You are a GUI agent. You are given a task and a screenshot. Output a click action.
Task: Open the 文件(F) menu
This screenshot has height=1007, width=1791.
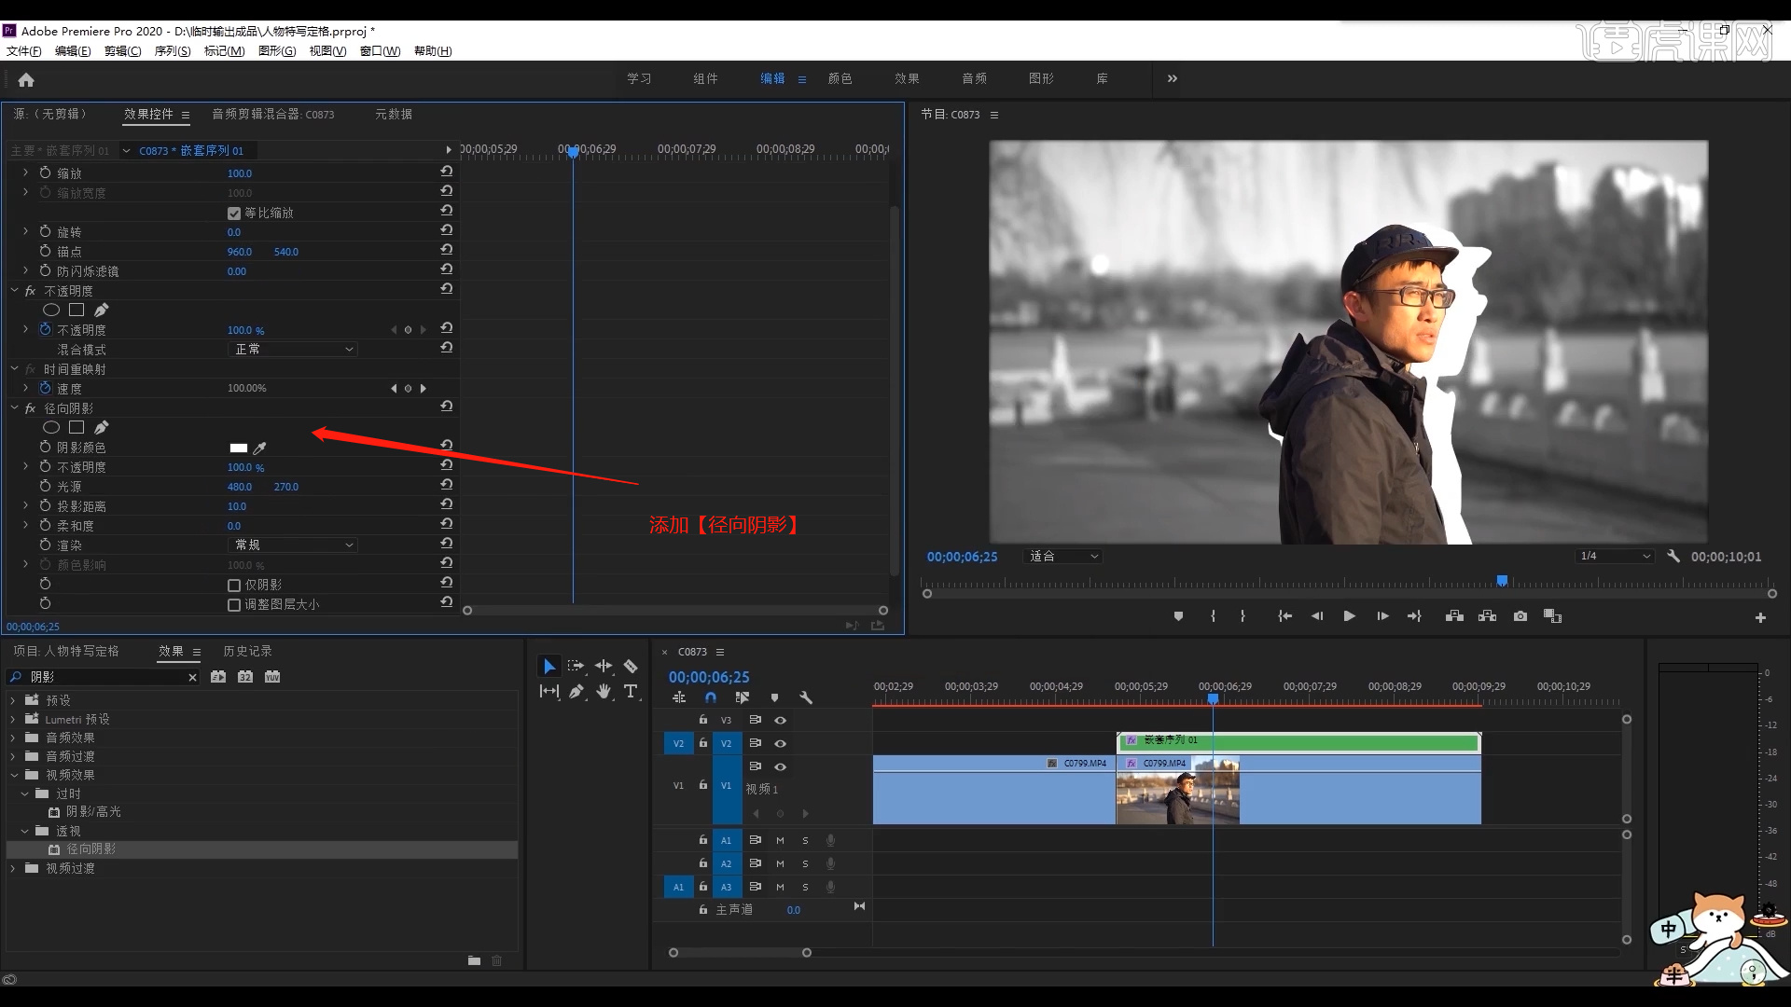pos(24,51)
